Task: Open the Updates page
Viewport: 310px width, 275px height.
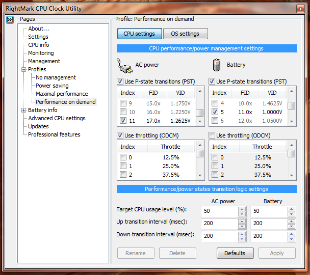Action: point(38,126)
